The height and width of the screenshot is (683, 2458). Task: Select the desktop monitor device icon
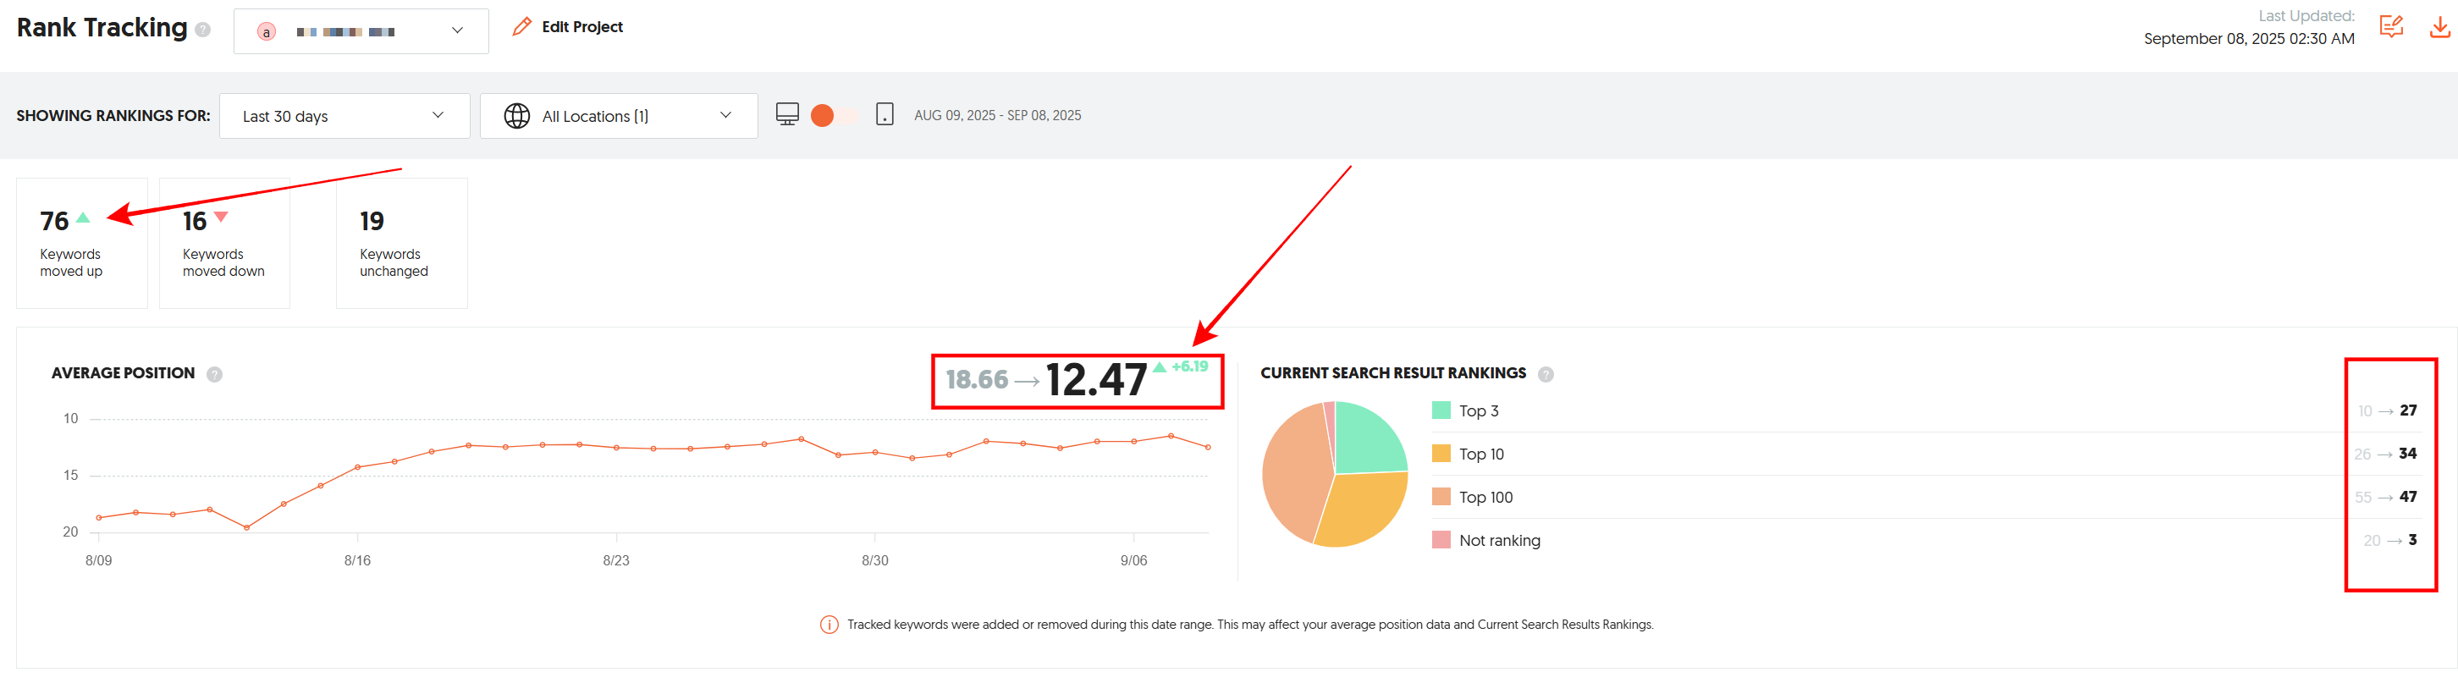787,115
